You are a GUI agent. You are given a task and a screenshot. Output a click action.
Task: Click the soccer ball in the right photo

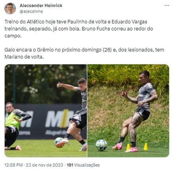(101, 145)
